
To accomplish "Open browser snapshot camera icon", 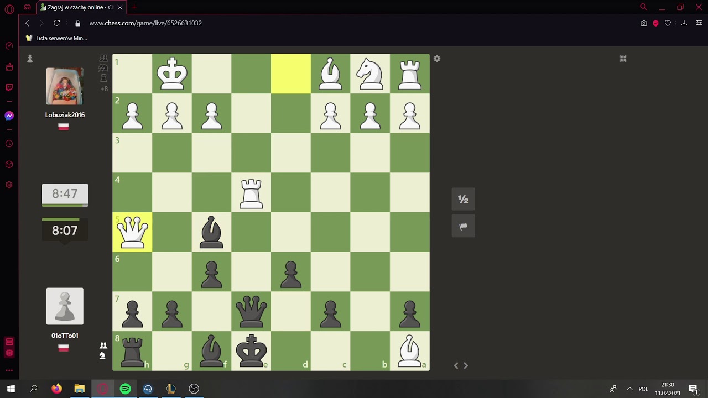I will point(643,23).
